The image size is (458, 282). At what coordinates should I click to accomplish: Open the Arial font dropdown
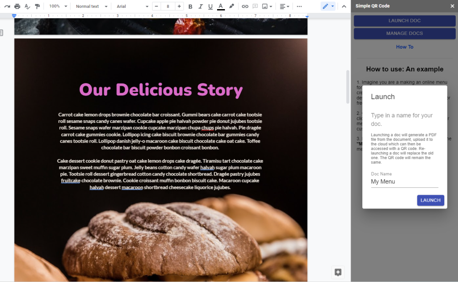[x=132, y=6]
